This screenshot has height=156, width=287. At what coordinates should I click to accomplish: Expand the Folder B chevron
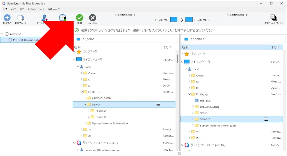tap(88, 117)
